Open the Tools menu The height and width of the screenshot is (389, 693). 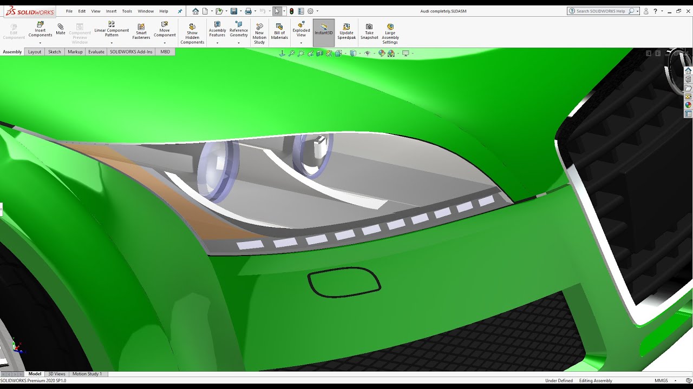pyautogui.click(x=127, y=11)
